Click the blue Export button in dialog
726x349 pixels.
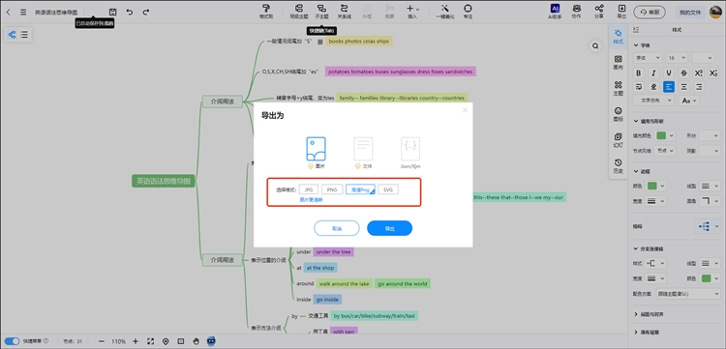[x=389, y=228]
